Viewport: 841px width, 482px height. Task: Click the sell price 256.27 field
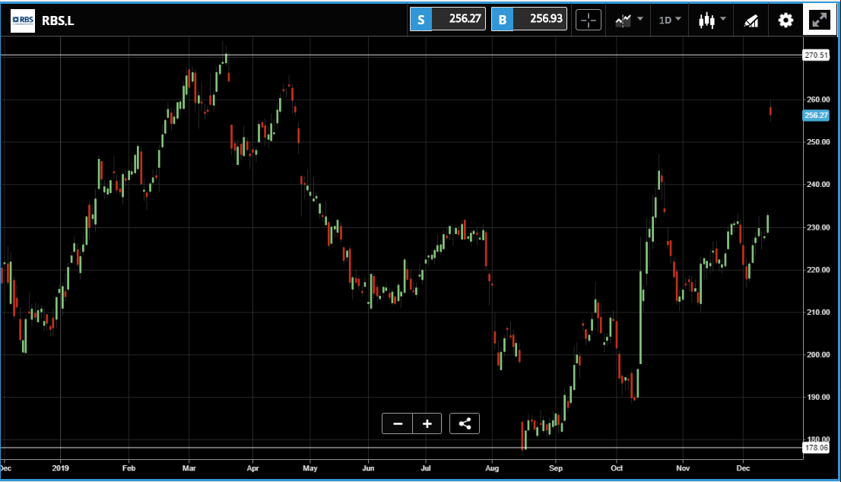point(459,19)
